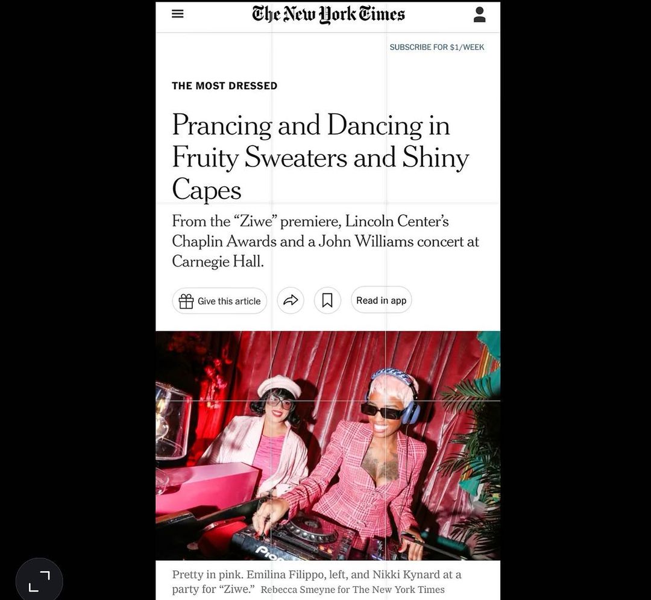651x600 pixels.
Task: Click the gift icon in Give this article
Action: tap(186, 301)
